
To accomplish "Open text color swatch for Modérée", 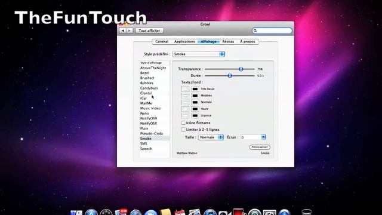I will (x=185, y=96).
